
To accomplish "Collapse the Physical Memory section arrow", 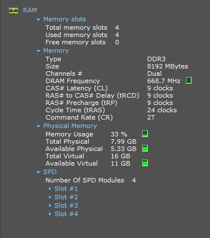I will point(38,126).
